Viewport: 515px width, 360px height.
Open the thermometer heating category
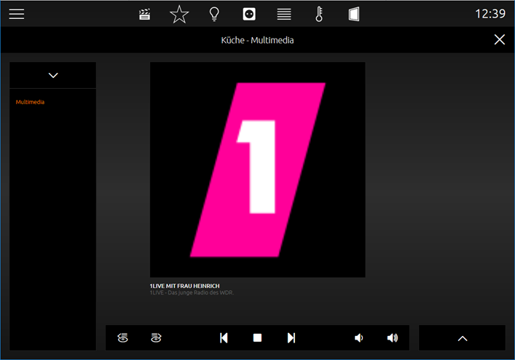coord(319,15)
